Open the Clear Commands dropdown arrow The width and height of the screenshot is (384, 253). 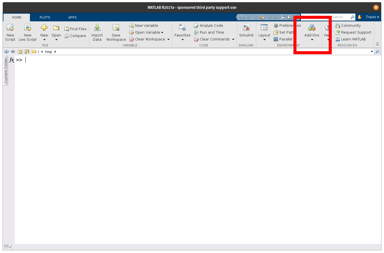(x=233, y=39)
